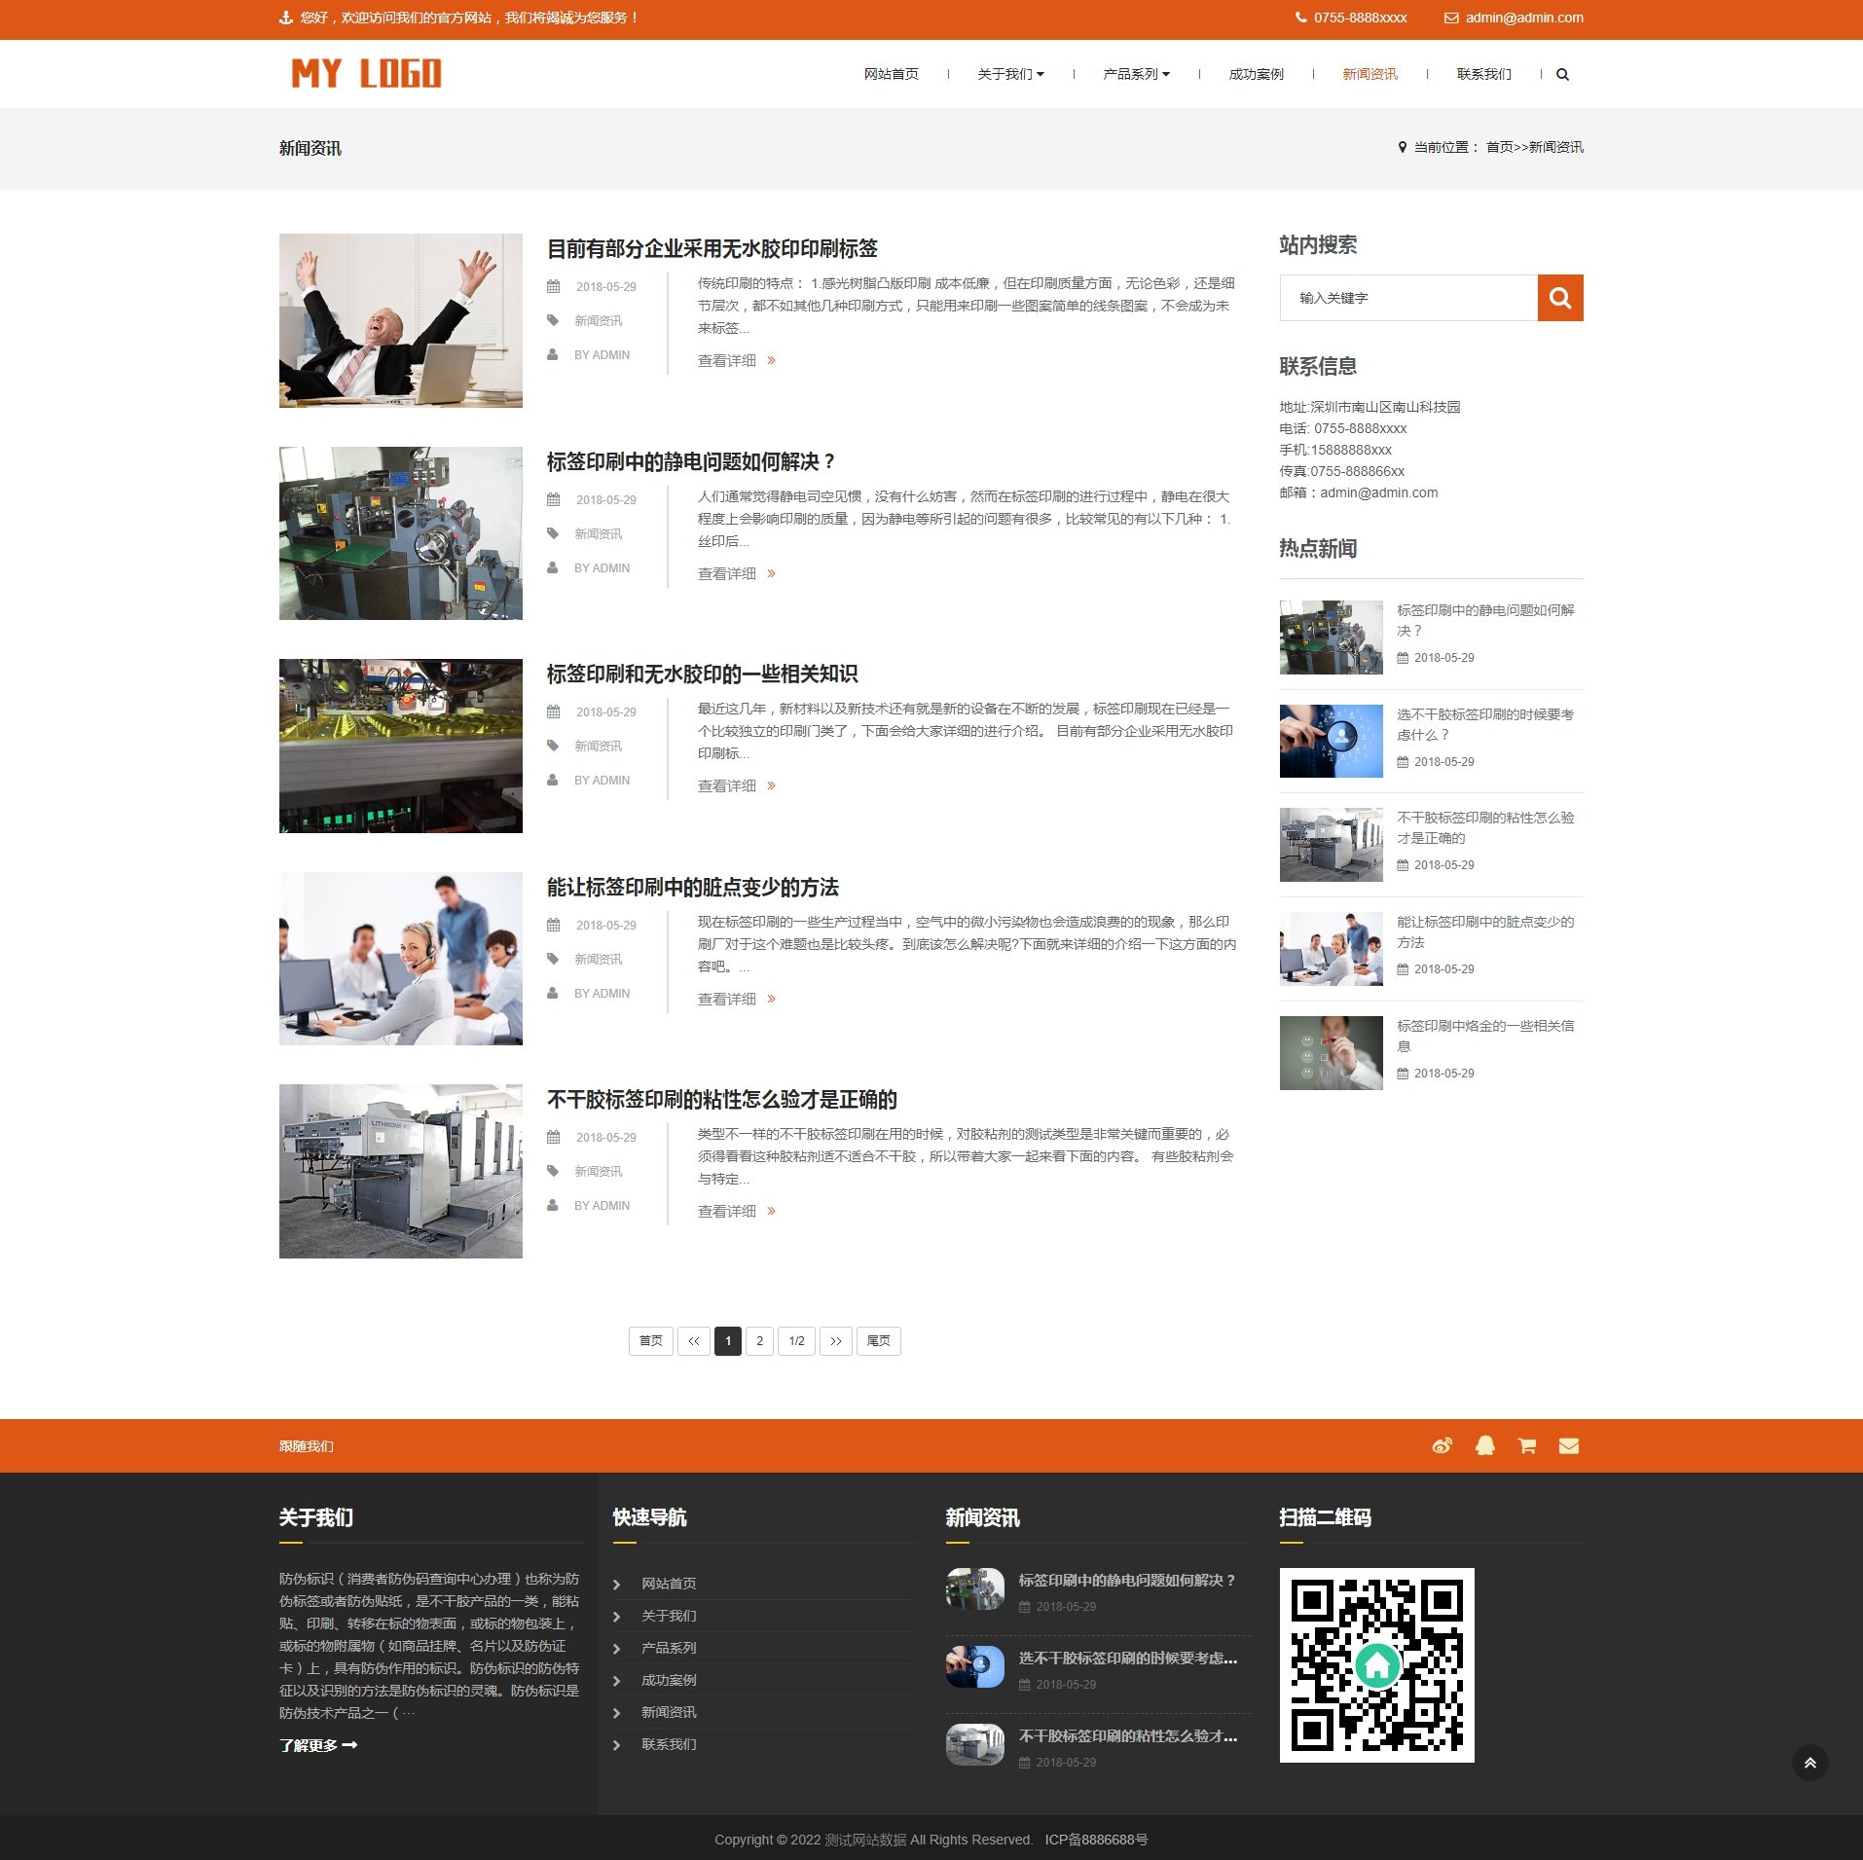Go to page 2 in pagination
The image size is (1863, 1860).
(759, 1341)
